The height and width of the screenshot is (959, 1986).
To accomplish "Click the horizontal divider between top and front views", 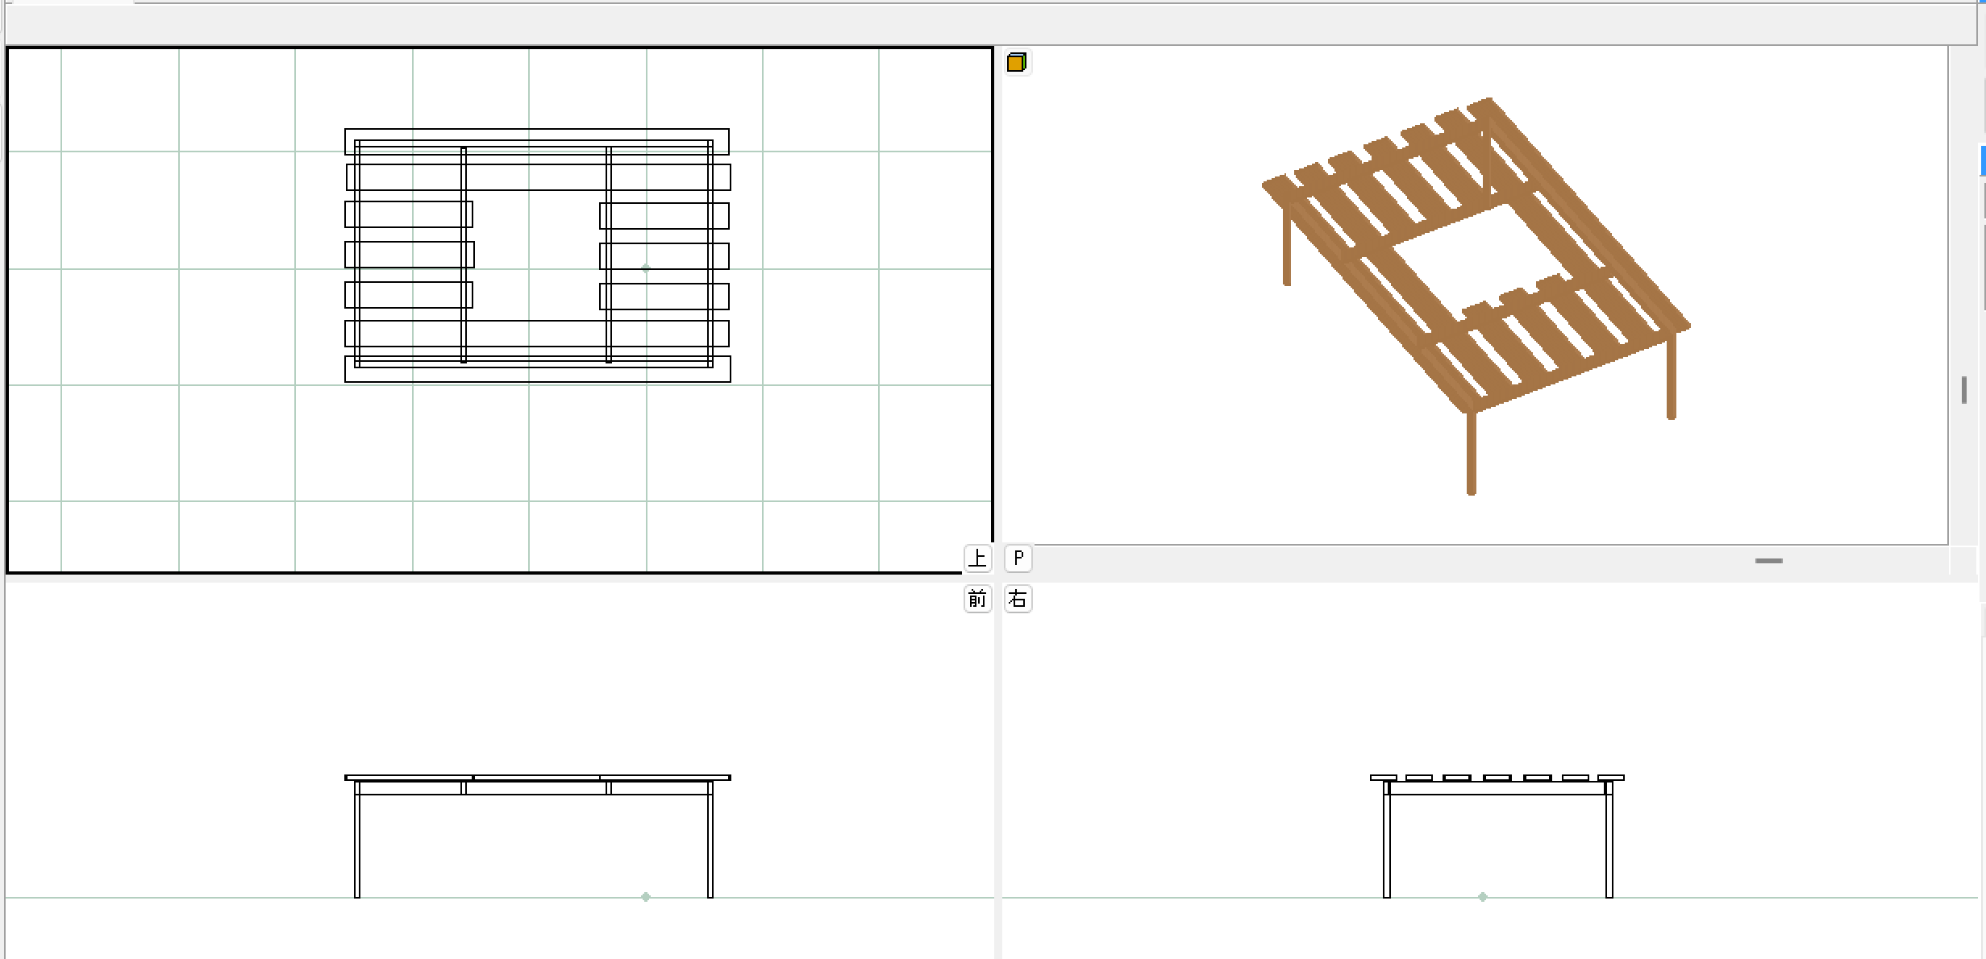I will coord(484,578).
